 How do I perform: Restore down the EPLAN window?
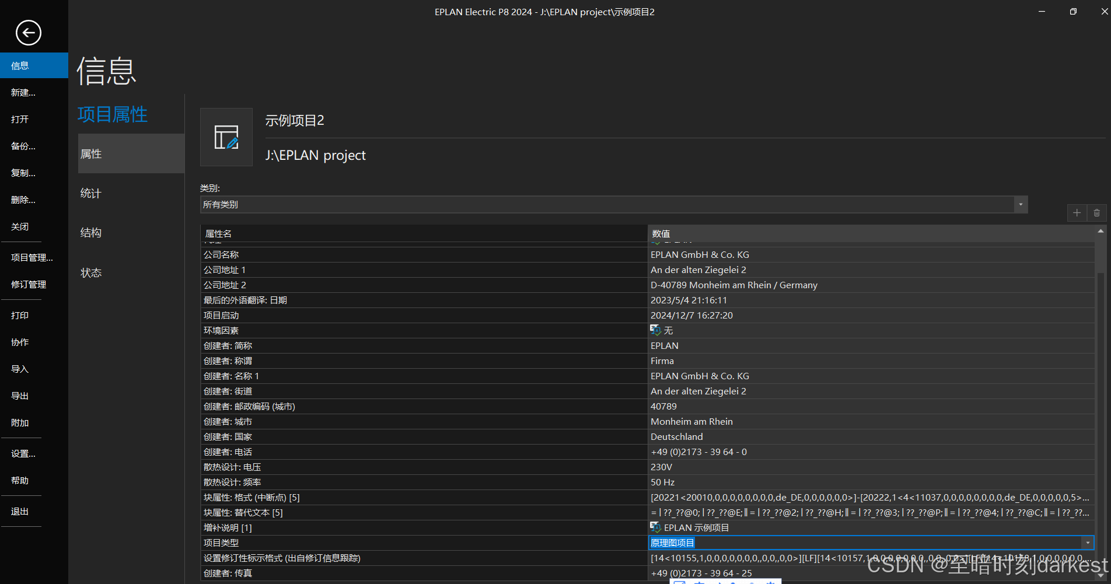(1073, 12)
